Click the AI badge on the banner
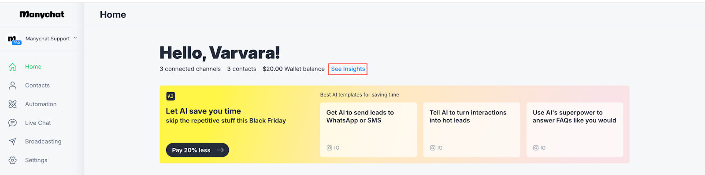 point(171,96)
